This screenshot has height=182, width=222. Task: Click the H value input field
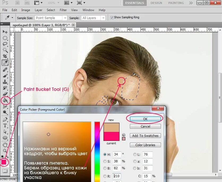(x=117, y=154)
